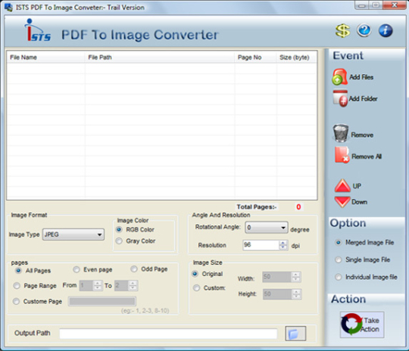Click the File Path column header
The image size is (409, 351).
[x=160, y=57]
